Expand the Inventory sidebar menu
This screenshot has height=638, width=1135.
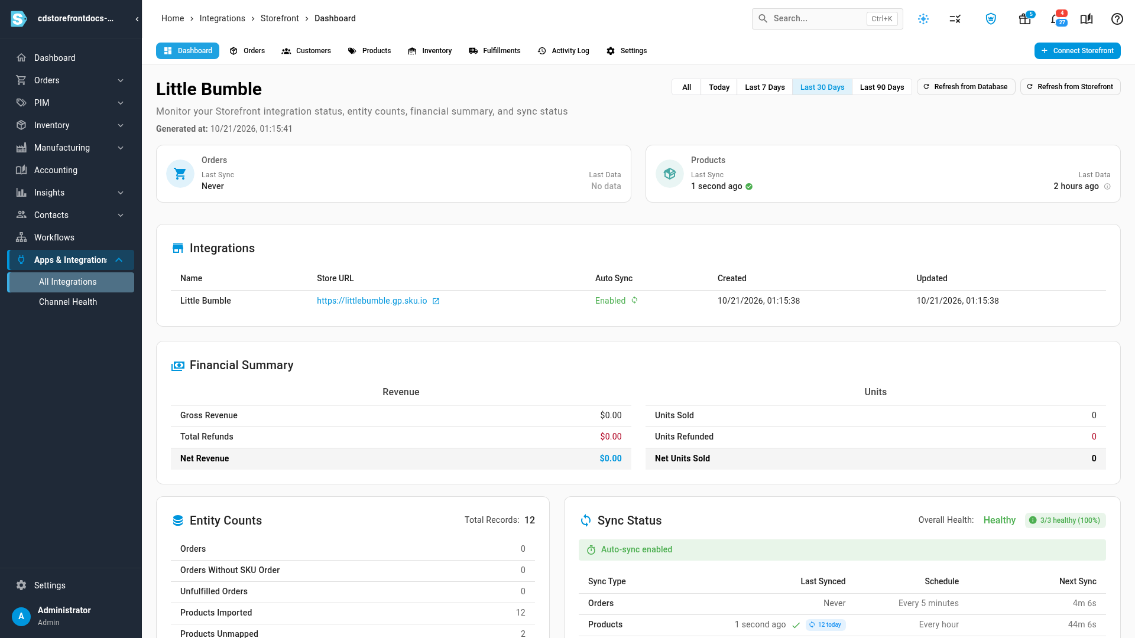(71, 125)
